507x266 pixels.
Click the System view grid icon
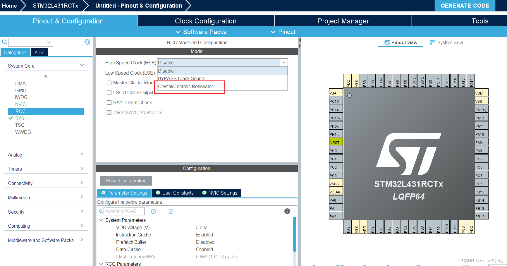[433, 42]
